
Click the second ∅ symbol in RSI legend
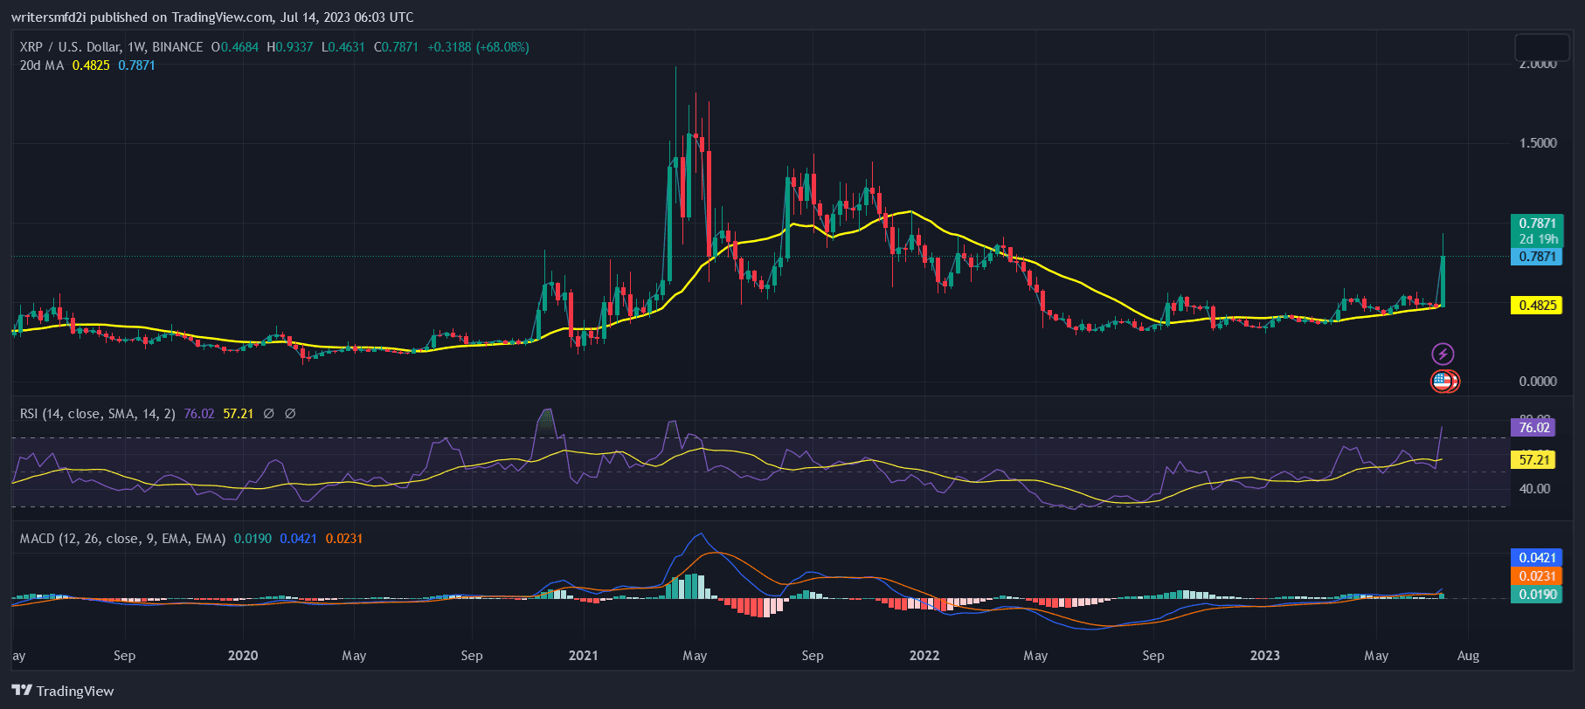tap(290, 414)
